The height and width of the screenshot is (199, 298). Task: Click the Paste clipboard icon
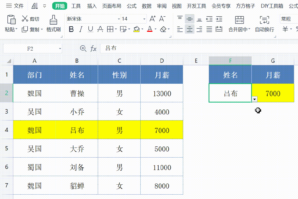(11, 19)
